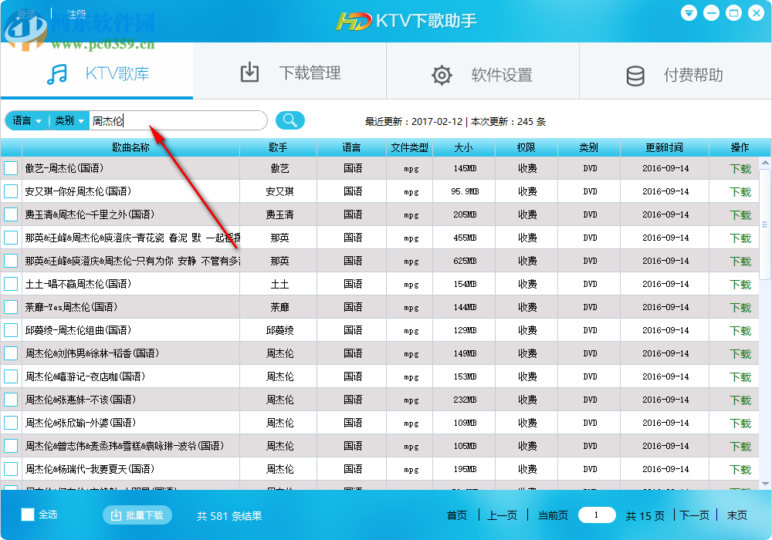Open settings via the gear icon

tap(442, 74)
